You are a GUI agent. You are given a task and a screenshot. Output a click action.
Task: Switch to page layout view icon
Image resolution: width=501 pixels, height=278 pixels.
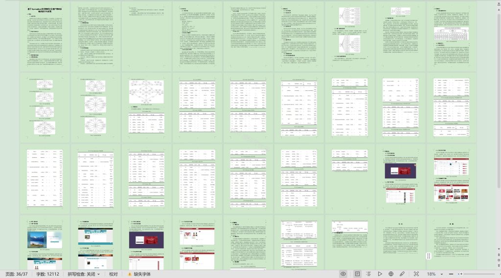point(357,274)
